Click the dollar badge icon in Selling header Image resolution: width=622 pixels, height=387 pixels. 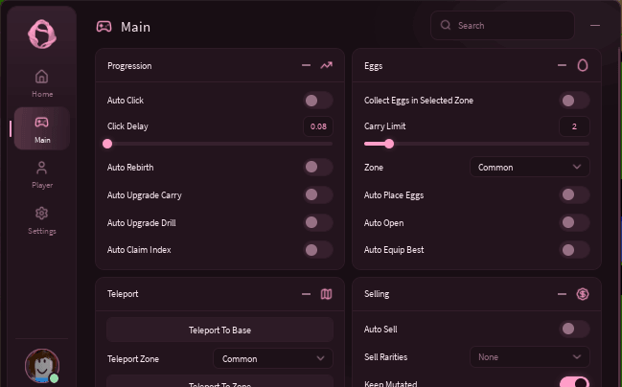click(583, 294)
